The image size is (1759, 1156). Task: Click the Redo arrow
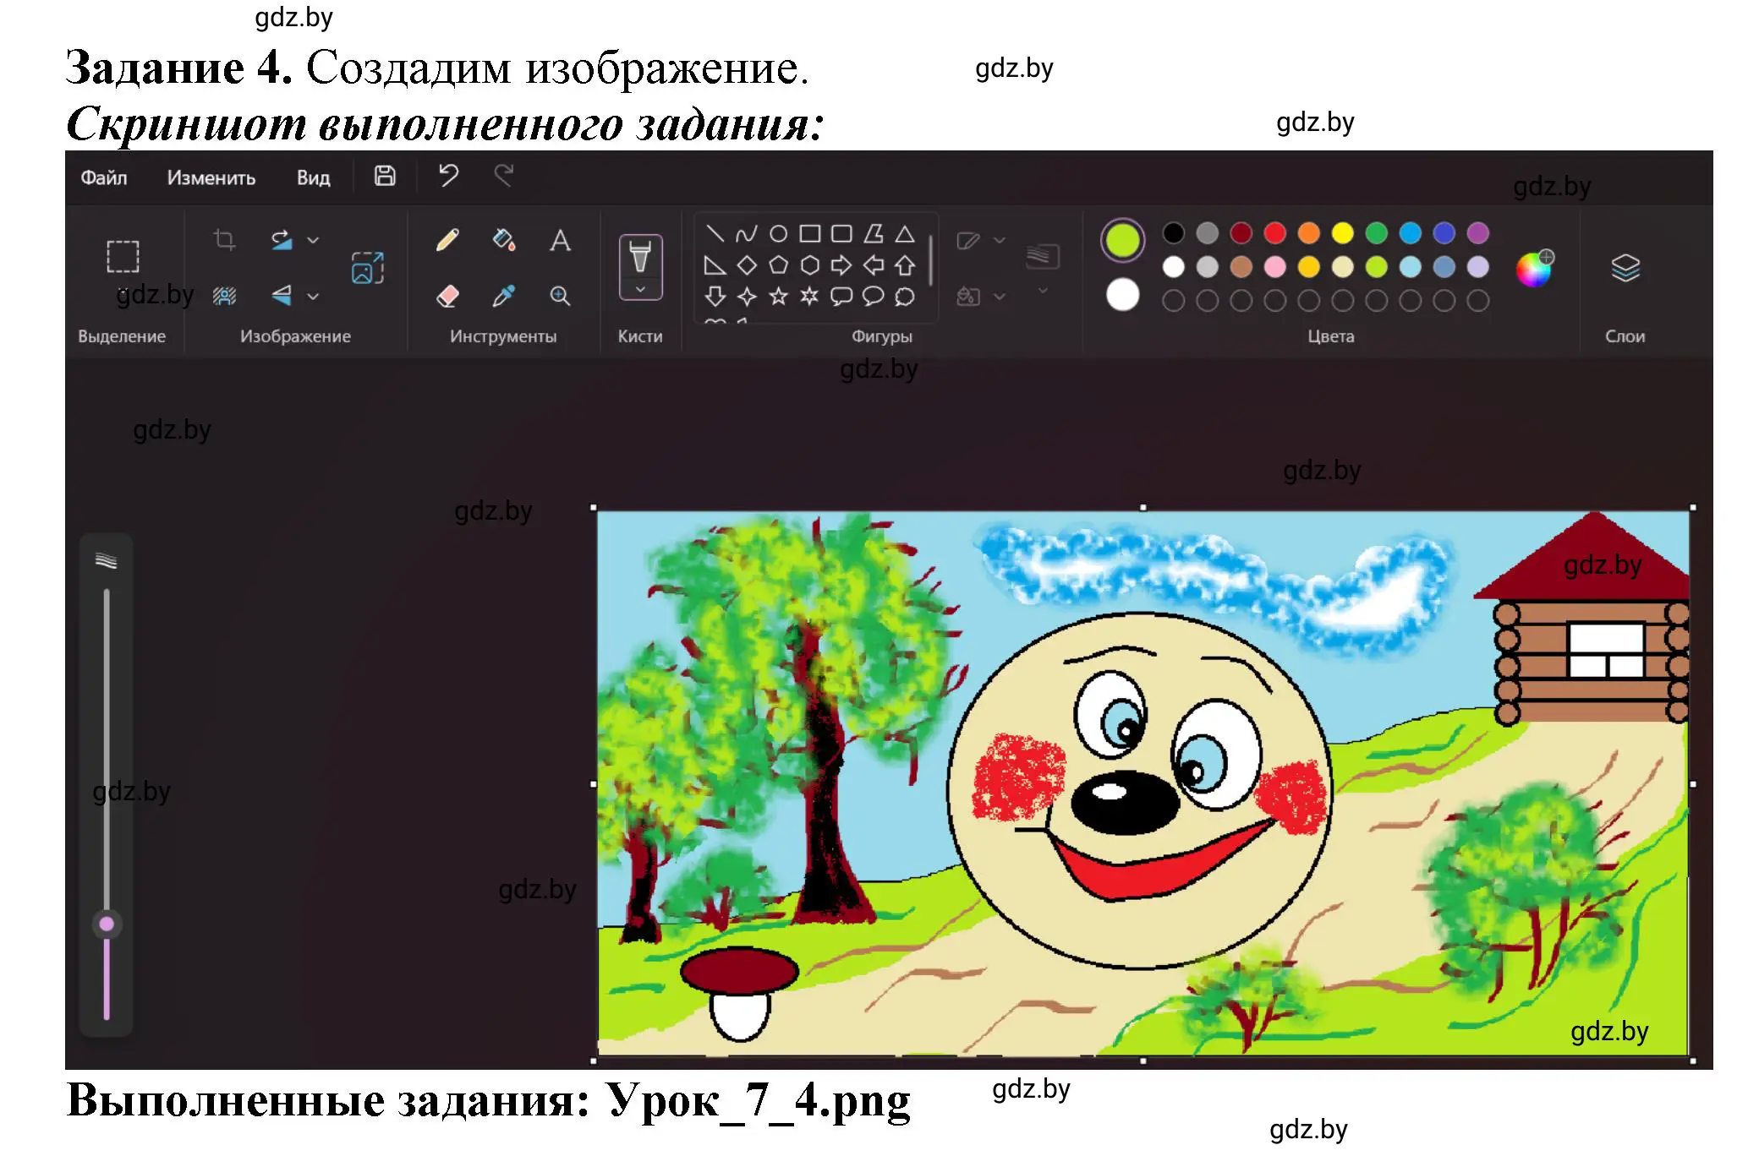(504, 176)
